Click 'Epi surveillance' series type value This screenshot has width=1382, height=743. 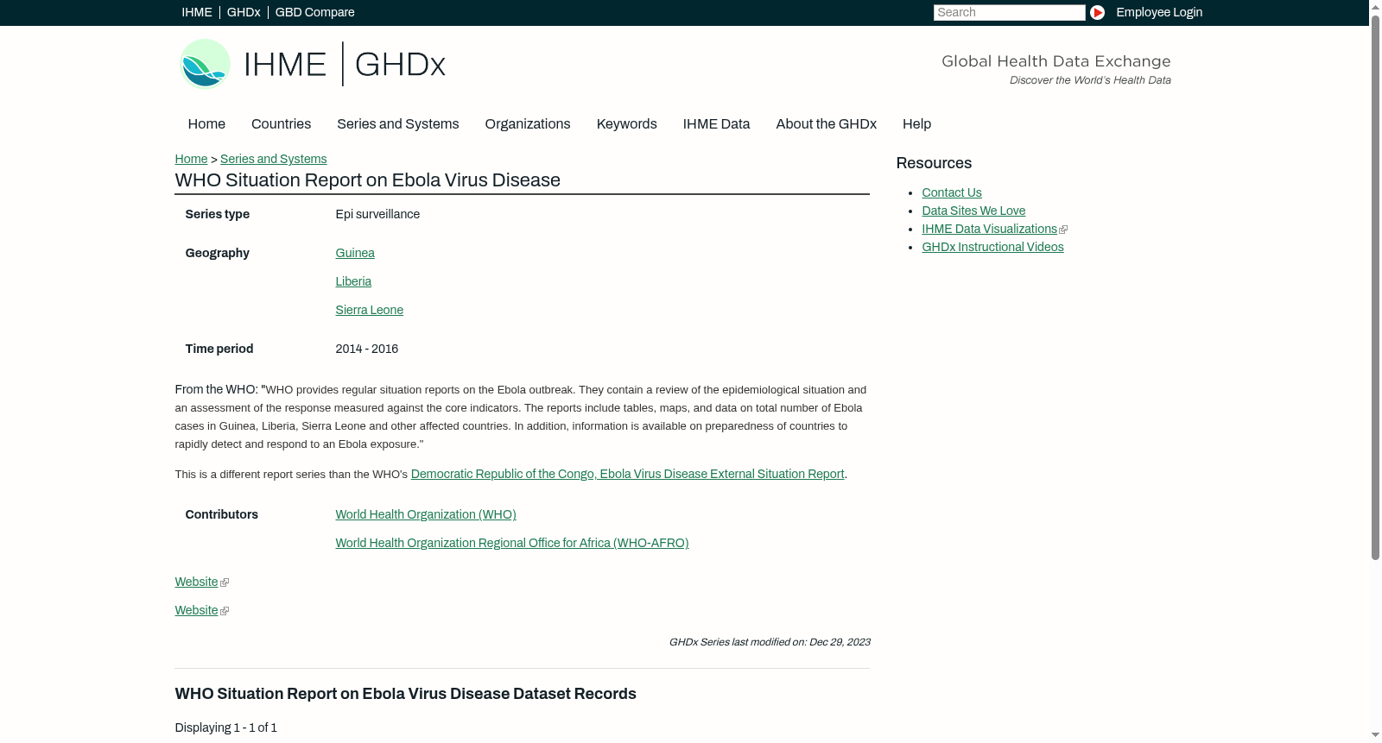[377, 215]
